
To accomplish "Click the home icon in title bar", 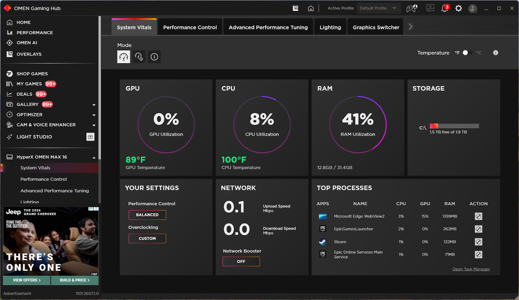I will [311, 8].
